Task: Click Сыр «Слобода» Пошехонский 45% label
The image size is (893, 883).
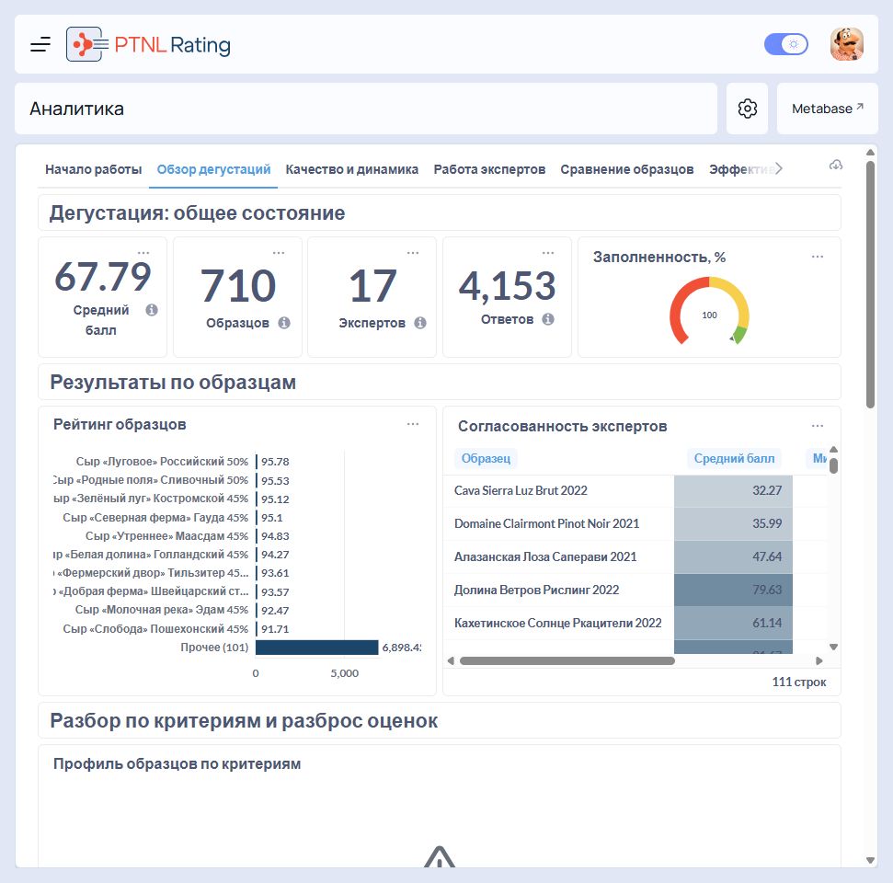Action: 155,629
